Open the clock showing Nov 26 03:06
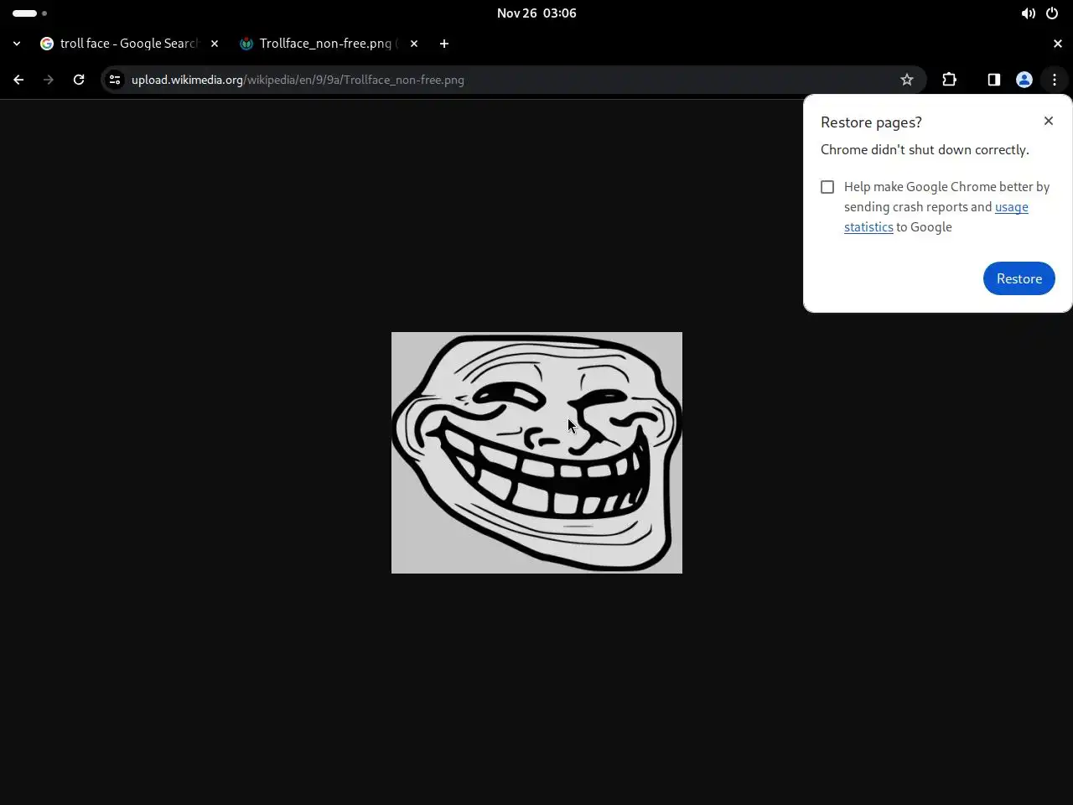 536,13
